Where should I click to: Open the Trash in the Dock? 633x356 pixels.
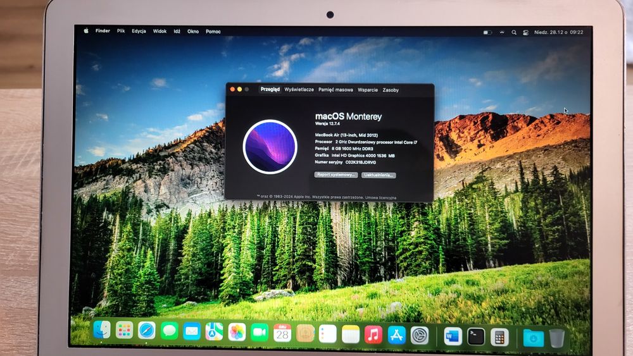pos(556,339)
